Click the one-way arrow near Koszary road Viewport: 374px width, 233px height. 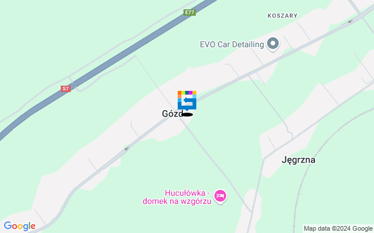[x=350, y=22]
